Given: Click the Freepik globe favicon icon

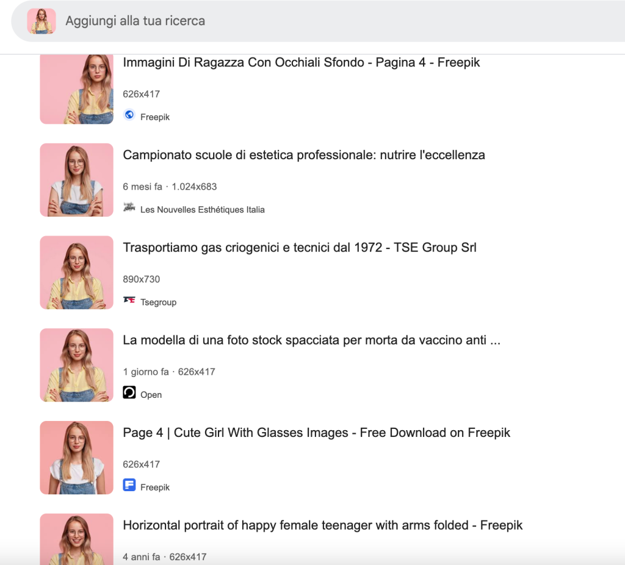Looking at the screenshot, I should pos(129,115).
